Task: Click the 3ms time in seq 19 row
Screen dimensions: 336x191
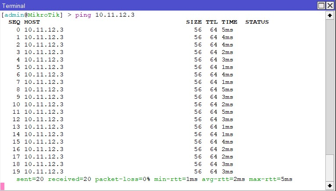Action: coord(227,172)
